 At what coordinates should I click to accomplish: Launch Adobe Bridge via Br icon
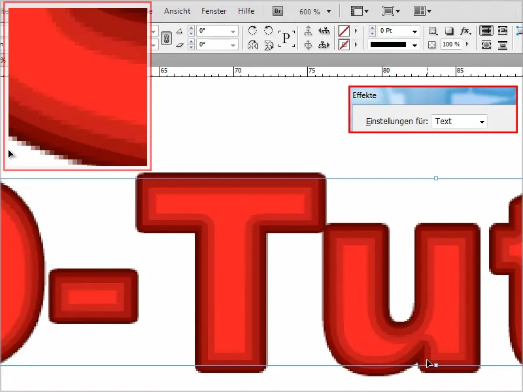(x=277, y=11)
